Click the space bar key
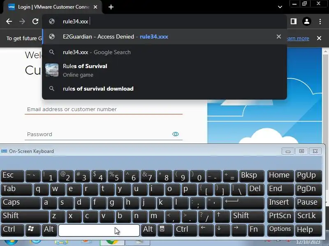The image size is (329, 246). pos(99,230)
